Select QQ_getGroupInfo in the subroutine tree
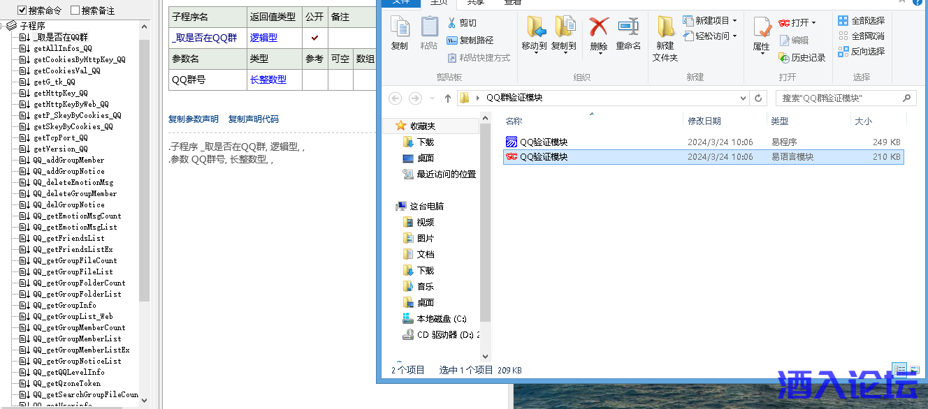This screenshot has height=409, width=928. coord(64,305)
